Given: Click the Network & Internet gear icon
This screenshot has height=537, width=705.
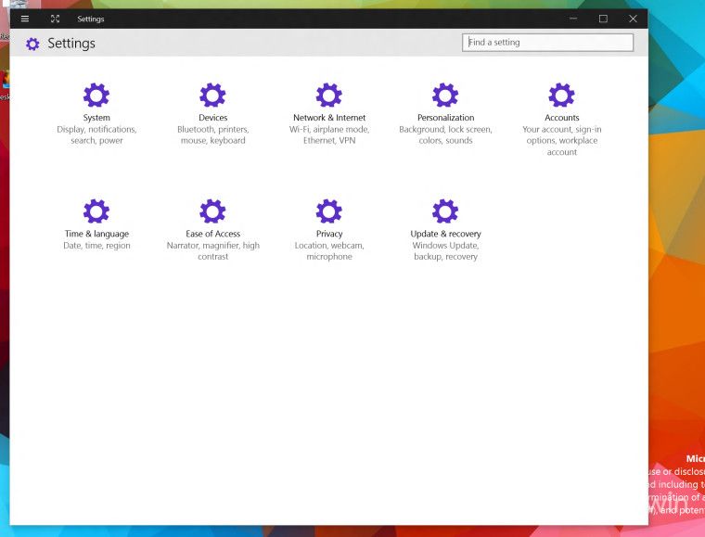Looking at the screenshot, I should click(x=329, y=95).
